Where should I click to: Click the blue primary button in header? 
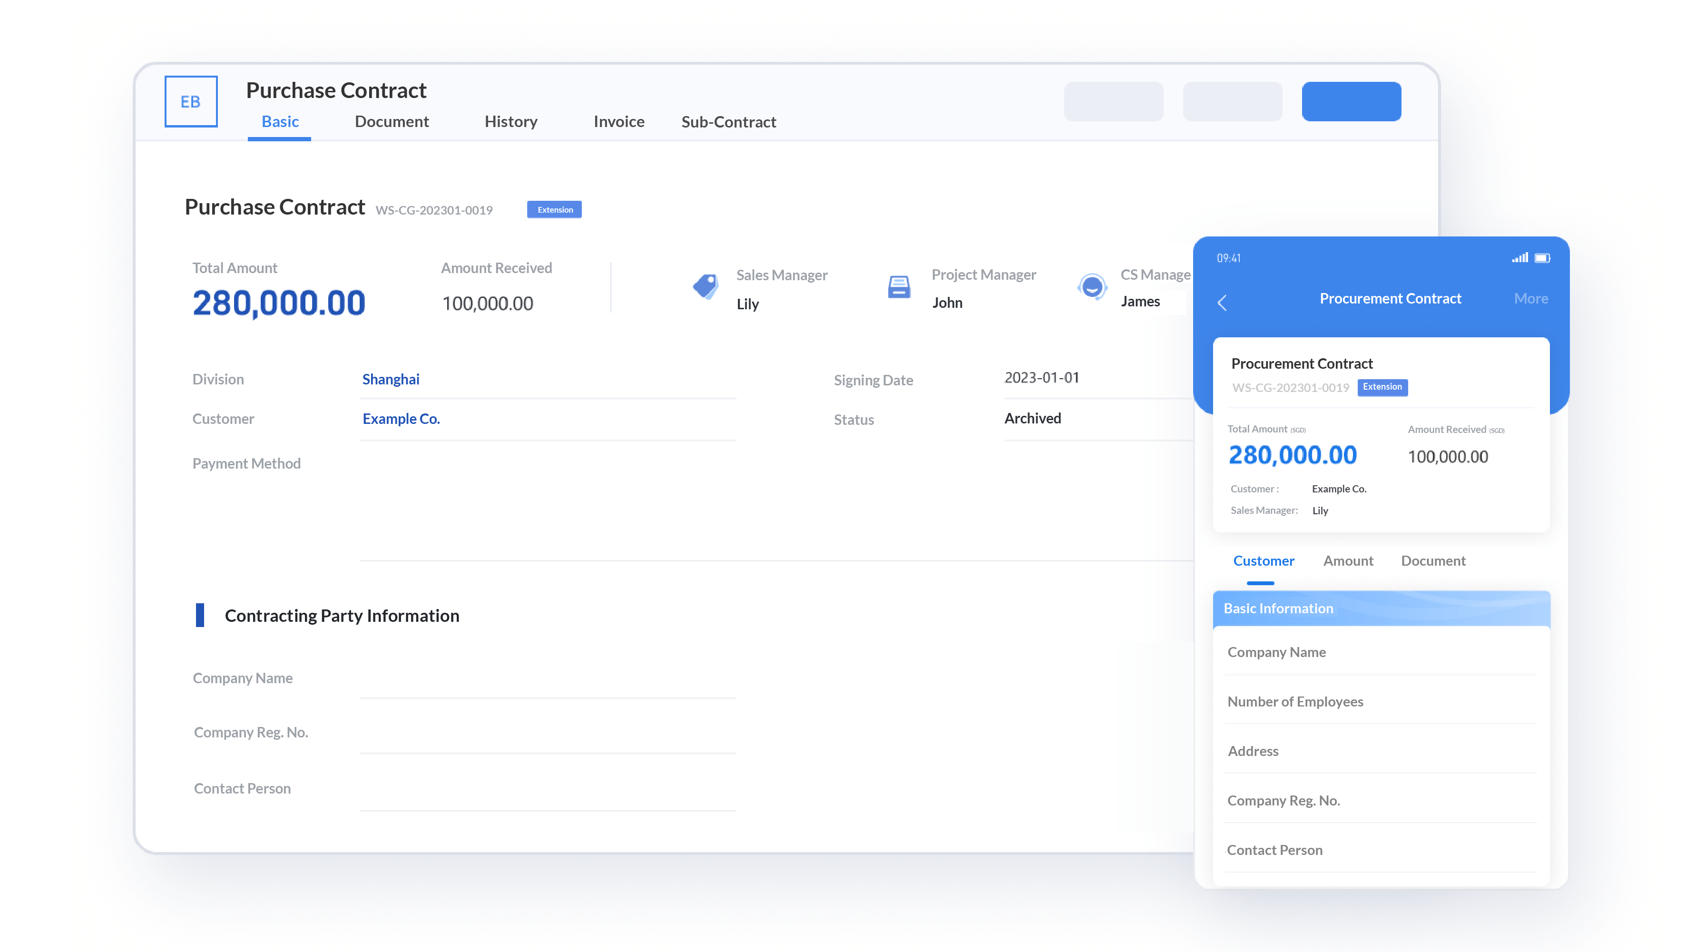[1351, 101]
